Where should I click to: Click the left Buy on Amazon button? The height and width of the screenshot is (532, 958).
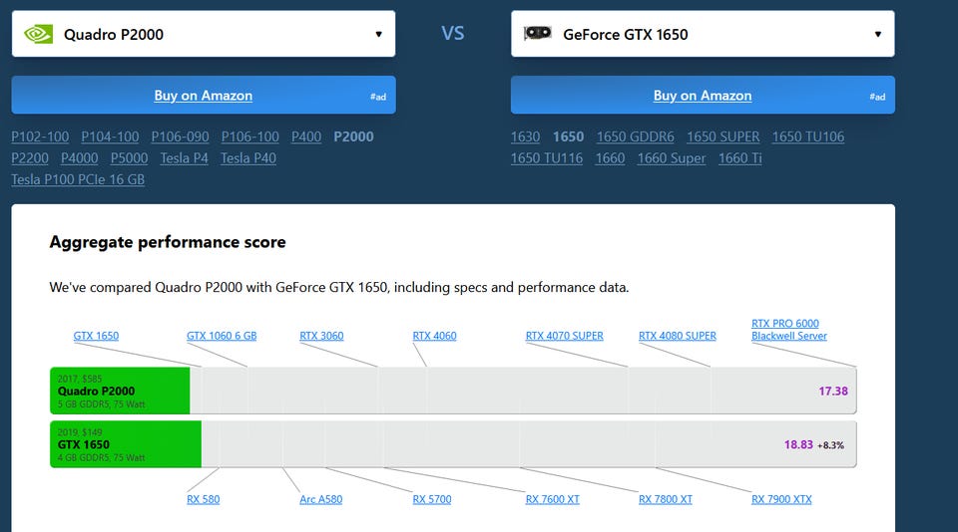tap(204, 96)
